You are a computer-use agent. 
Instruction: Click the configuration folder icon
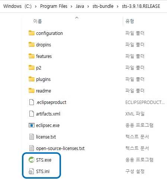pyautogui.click(x=31, y=33)
